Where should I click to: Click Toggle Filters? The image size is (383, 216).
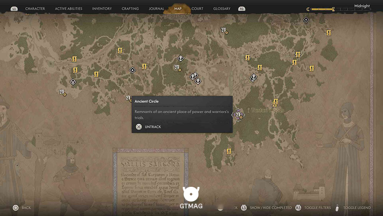point(317,208)
